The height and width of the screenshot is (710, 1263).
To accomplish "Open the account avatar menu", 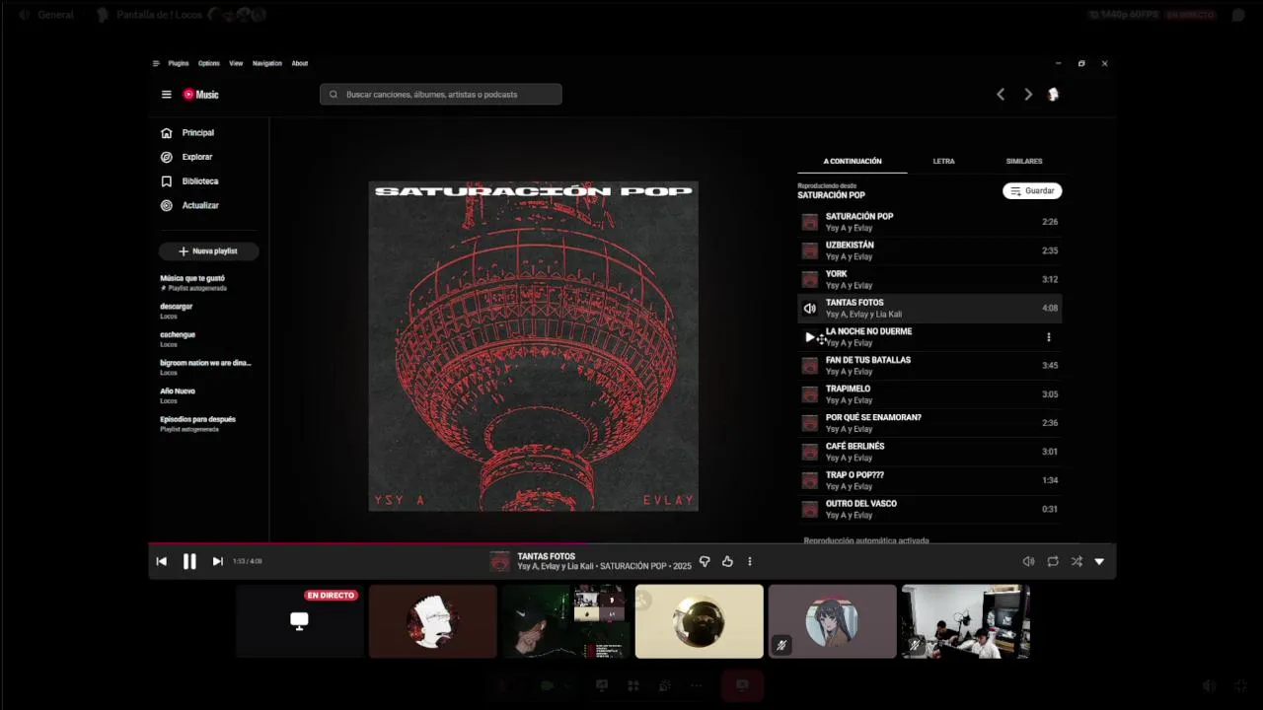I will click(x=1053, y=95).
